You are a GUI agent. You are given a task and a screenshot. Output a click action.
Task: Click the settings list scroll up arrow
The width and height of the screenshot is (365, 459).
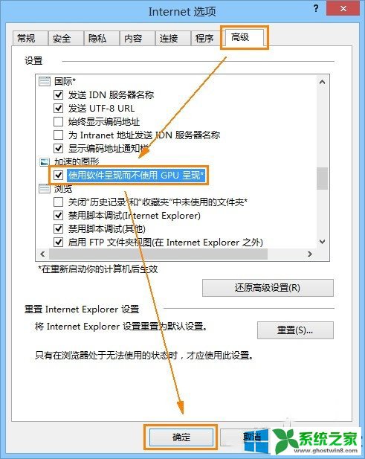(323, 82)
